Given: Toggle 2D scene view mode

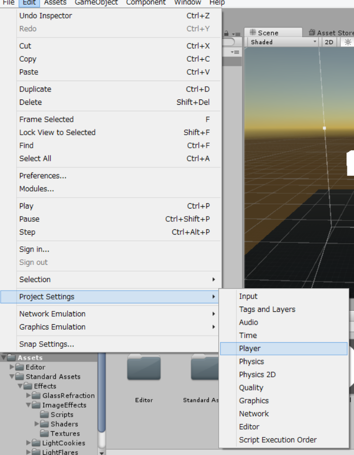Looking at the screenshot, I should coord(329,42).
